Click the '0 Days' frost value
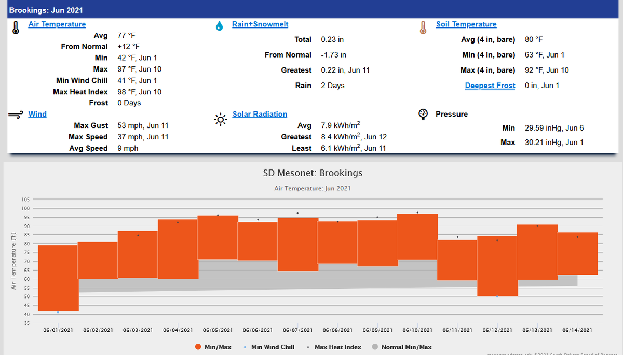Viewport: 623px width, 355px height. coord(129,103)
